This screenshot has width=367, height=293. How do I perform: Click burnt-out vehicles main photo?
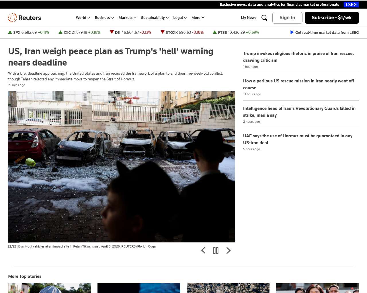click(x=121, y=167)
